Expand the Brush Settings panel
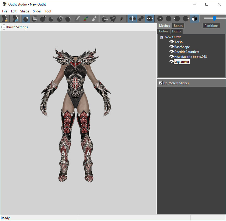The width and height of the screenshot is (226, 221). [x=4, y=27]
